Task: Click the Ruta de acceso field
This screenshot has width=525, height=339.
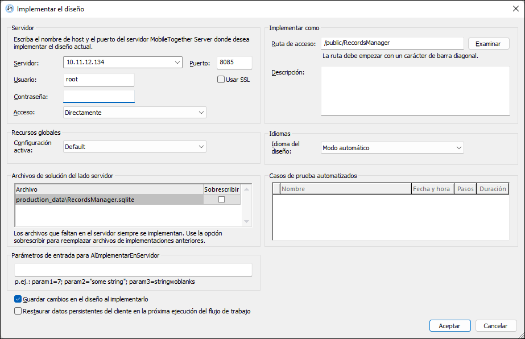Action: 392,43
